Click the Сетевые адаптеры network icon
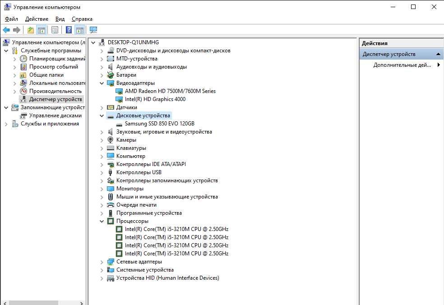 pyautogui.click(x=111, y=262)
